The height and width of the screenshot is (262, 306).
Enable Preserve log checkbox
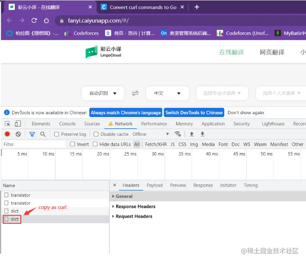coord(57,134)
